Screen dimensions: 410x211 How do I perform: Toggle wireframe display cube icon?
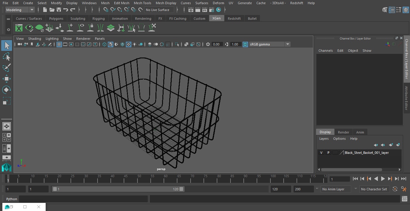pos(104,44)
